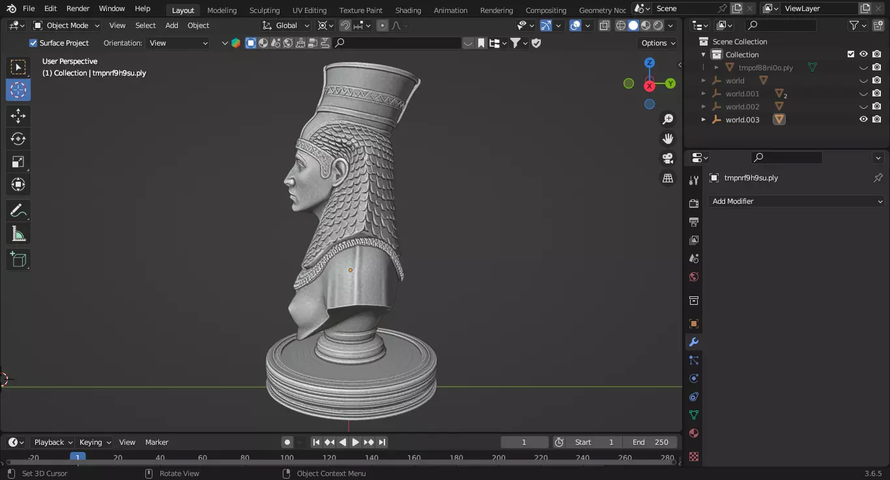Open the viewport Add menu
890x480 pixels.
[171, 25]
